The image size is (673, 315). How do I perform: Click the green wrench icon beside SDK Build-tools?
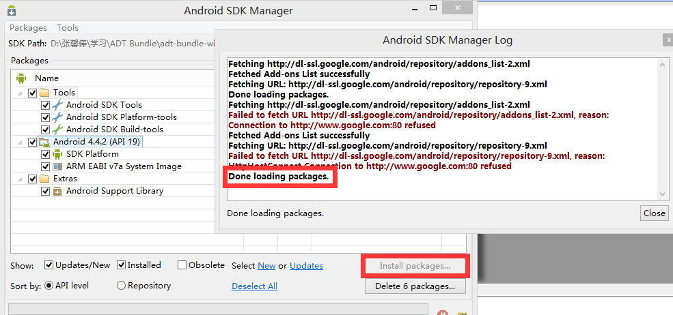57,130
